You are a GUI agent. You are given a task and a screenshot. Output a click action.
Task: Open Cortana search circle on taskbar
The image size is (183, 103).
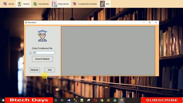tap(56, 100)
